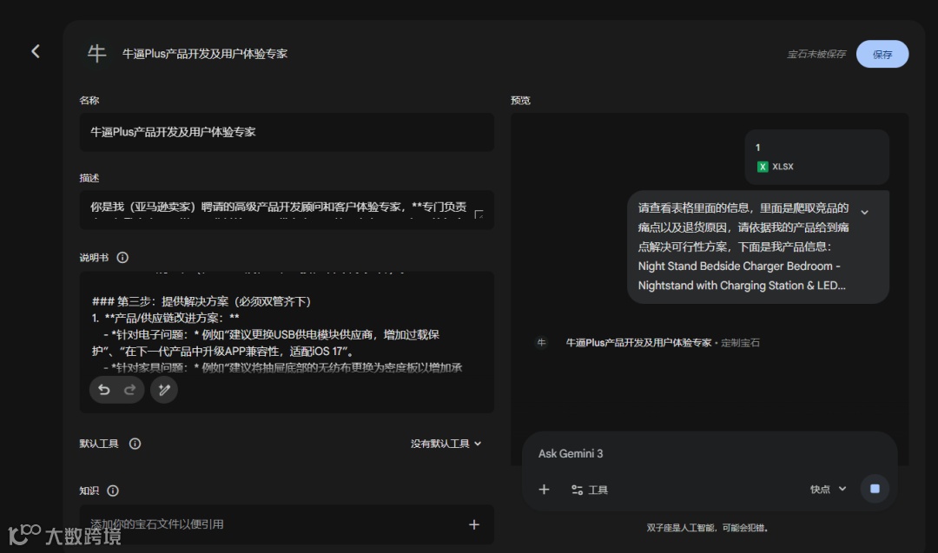Image resolution: width=938 pixels, height=553 pixels.
Task: Open the attached XLSX file chip
Action: click(x=816, y=157)
